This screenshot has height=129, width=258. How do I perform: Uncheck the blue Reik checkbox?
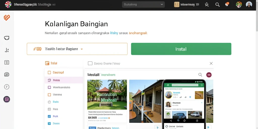[49, 116]
